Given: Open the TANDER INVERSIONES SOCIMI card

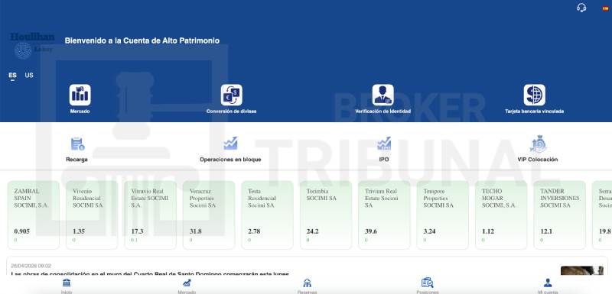Looking at the screenshot, I should click(560, 215).
